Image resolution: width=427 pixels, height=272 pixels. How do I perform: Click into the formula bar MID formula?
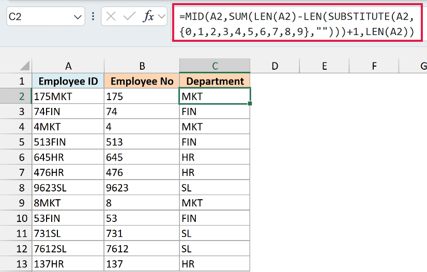pos(297,24)
